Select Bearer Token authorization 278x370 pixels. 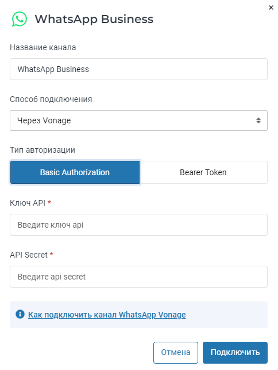click(x=203, y=172)
